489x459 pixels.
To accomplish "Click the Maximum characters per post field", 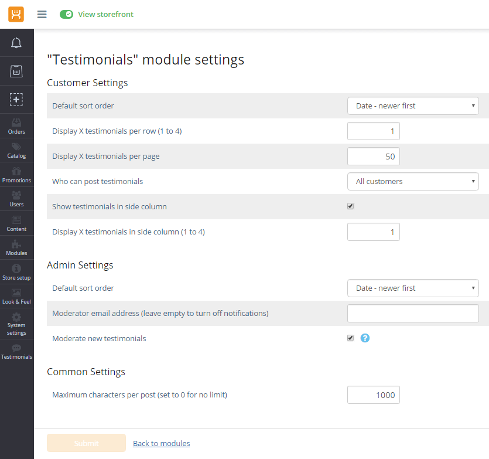I will point(373,395).
